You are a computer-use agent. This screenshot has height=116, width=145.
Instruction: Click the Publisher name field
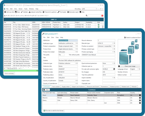point(68,69)
